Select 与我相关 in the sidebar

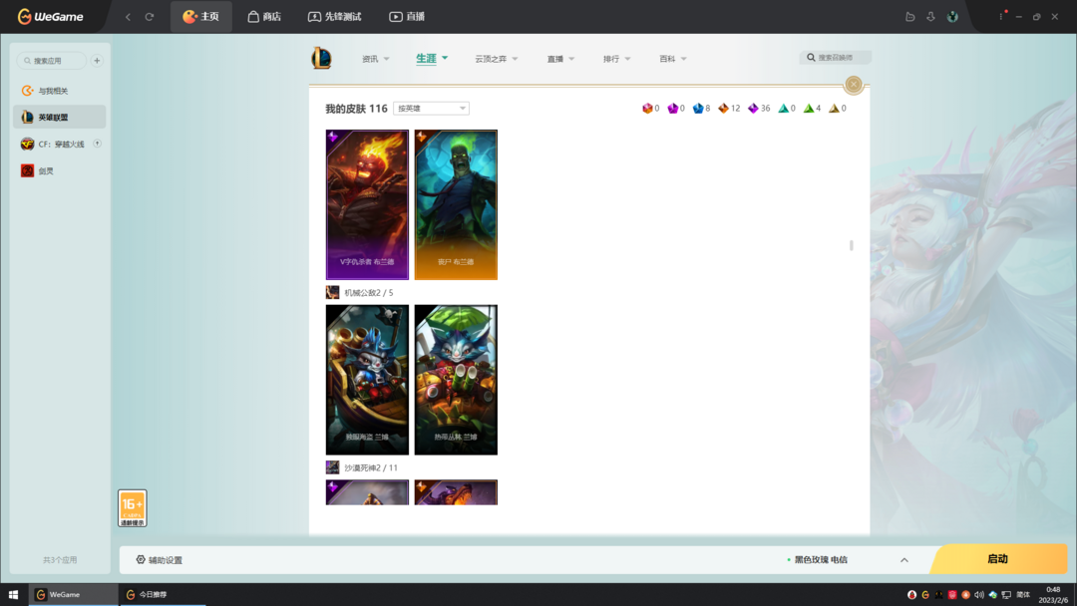[x=60, y=91]
